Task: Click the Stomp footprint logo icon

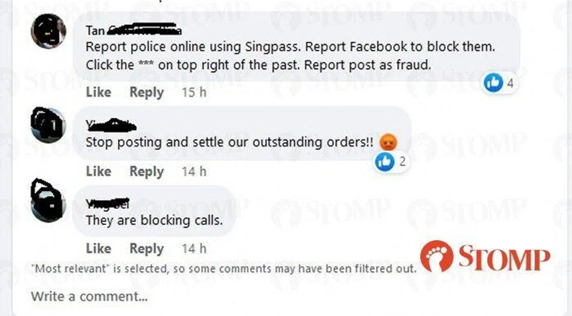Action: [x=437, y=256]
